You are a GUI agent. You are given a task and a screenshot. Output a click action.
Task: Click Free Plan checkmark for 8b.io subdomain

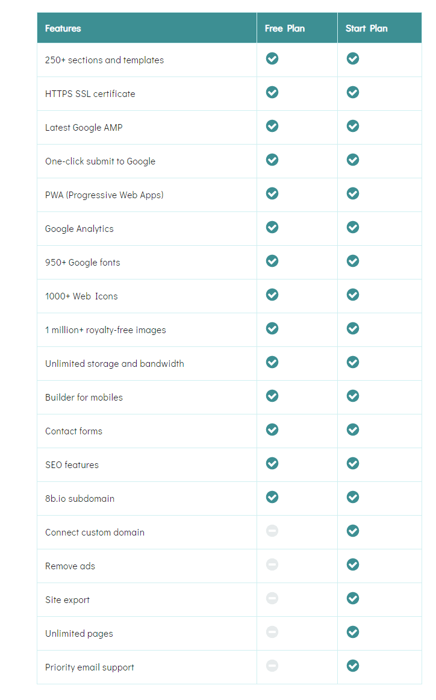coord(272,497)
